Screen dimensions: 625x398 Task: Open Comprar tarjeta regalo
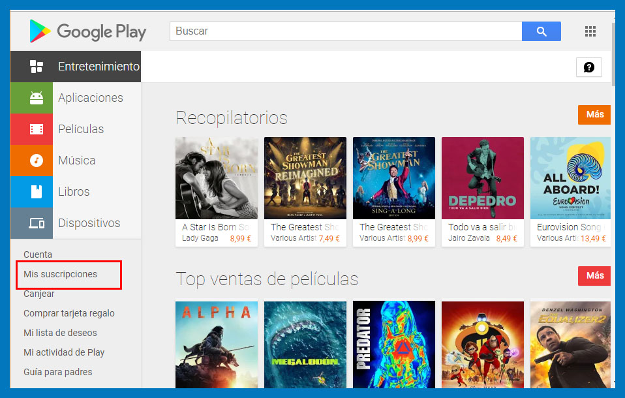pyautogui.click(x=69, y=313)
